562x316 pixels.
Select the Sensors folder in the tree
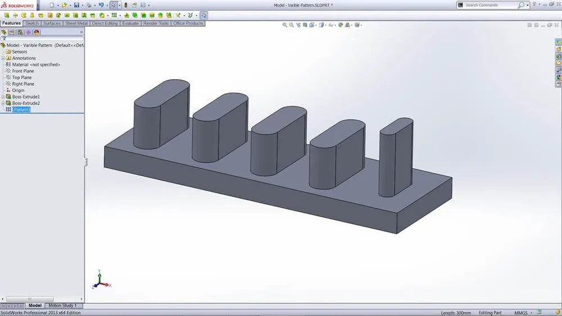(19, 52)
